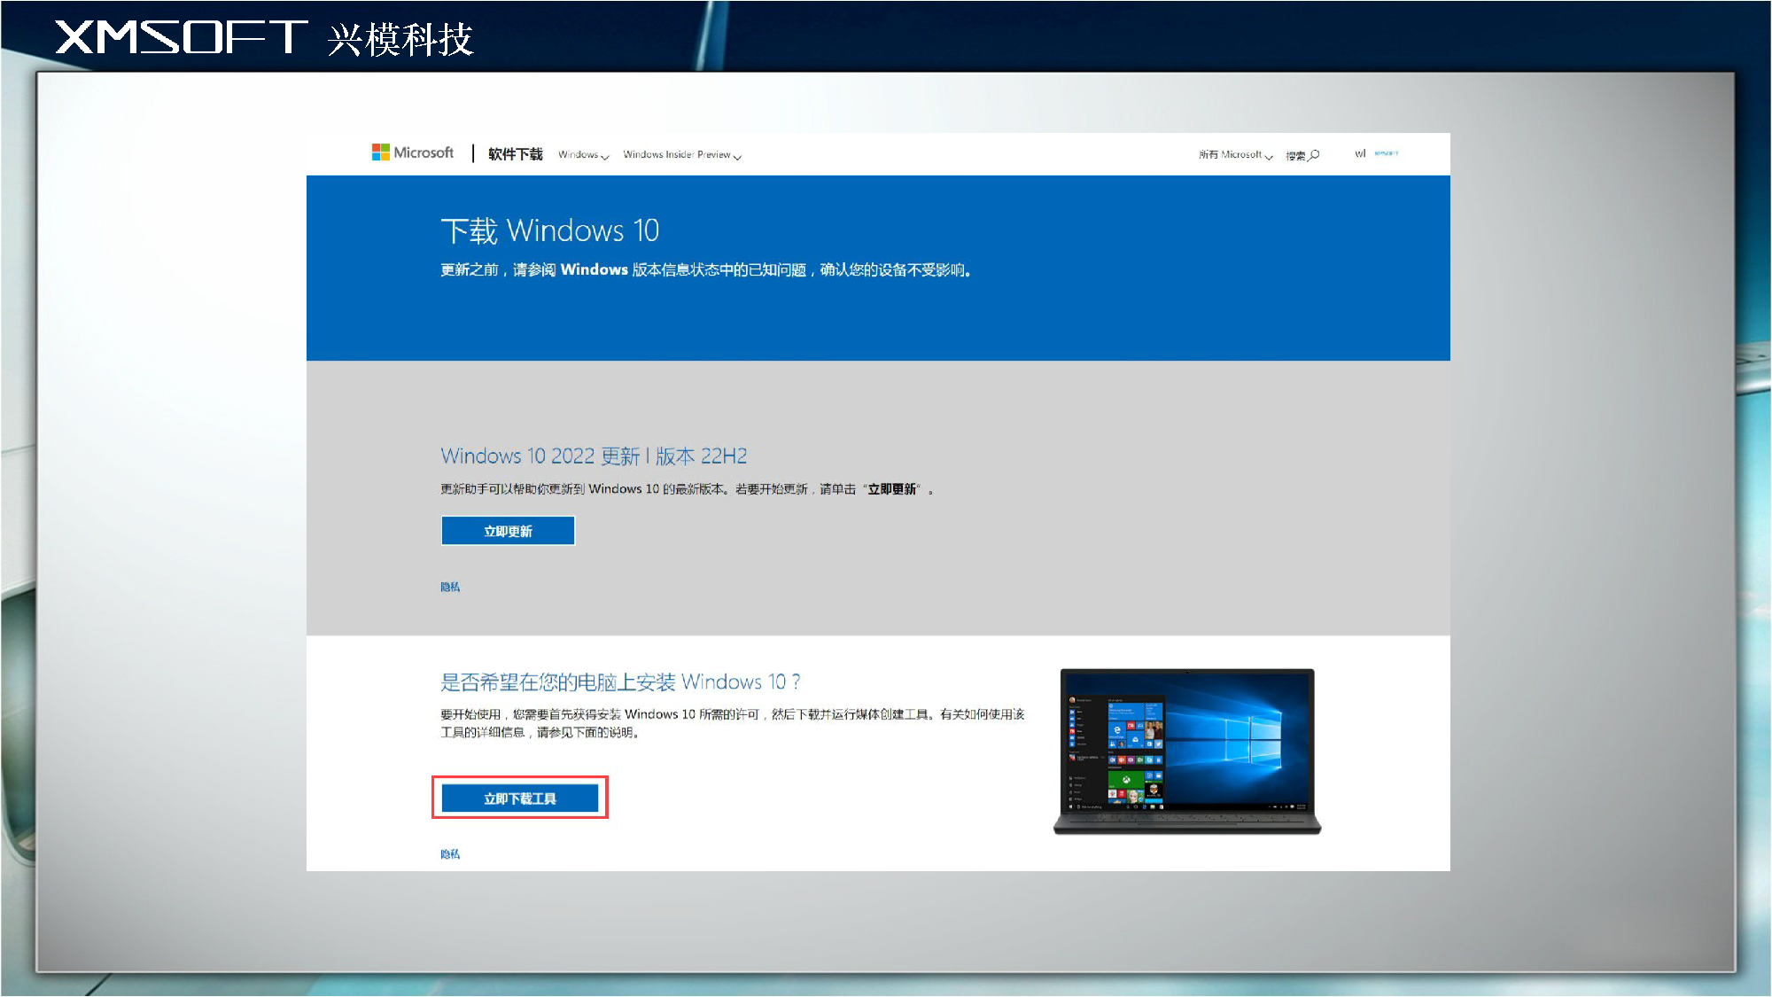This screenshot has height=997, width=1772.
Task: Click the 搜索 magnifier icon
Action: point(1314,155)
